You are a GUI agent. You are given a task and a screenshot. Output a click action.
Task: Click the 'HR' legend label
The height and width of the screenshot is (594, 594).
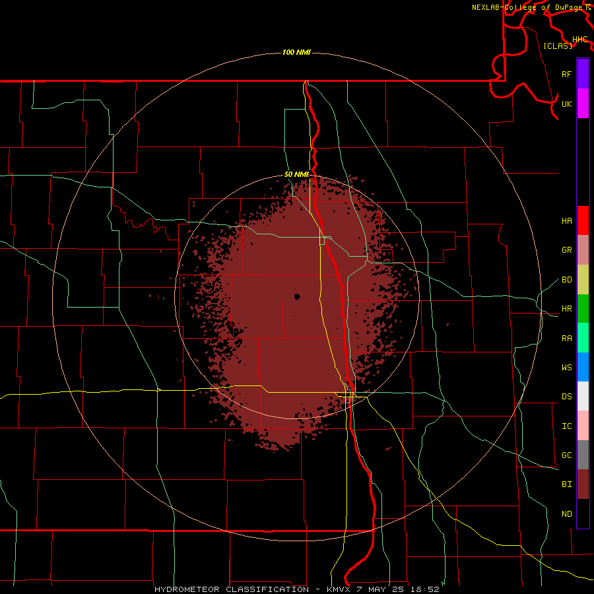pos(566,309)
